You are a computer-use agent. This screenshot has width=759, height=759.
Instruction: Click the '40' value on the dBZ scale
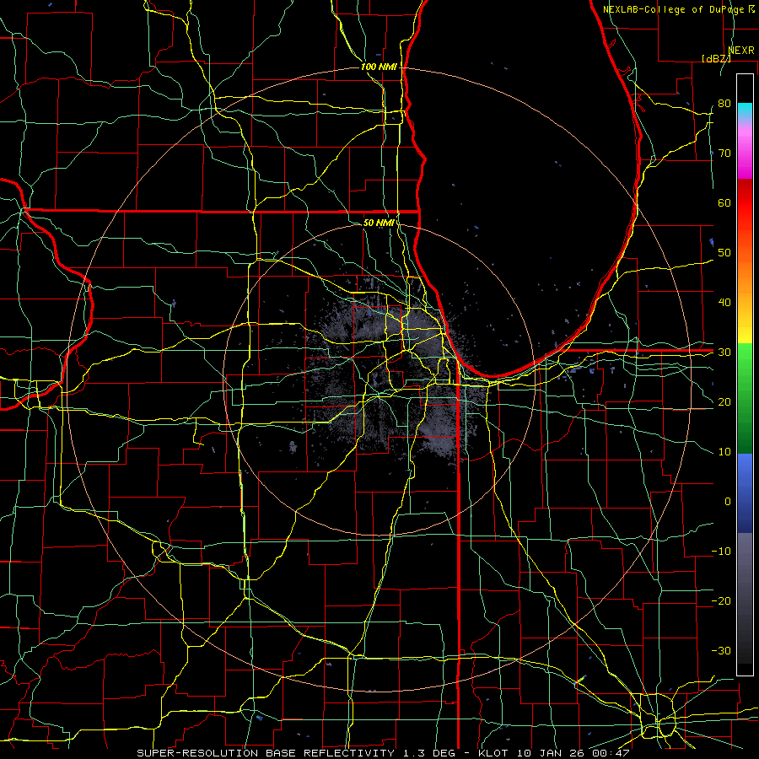(x=724, y=303)
